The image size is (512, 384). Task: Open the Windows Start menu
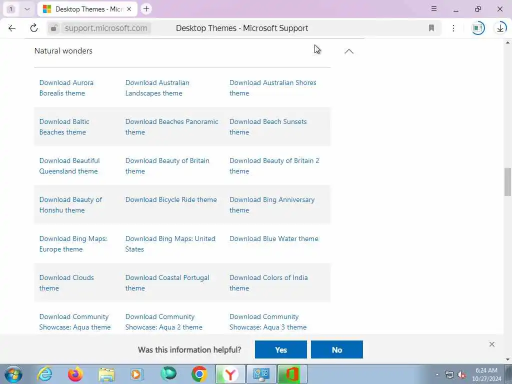click(13, 374)
